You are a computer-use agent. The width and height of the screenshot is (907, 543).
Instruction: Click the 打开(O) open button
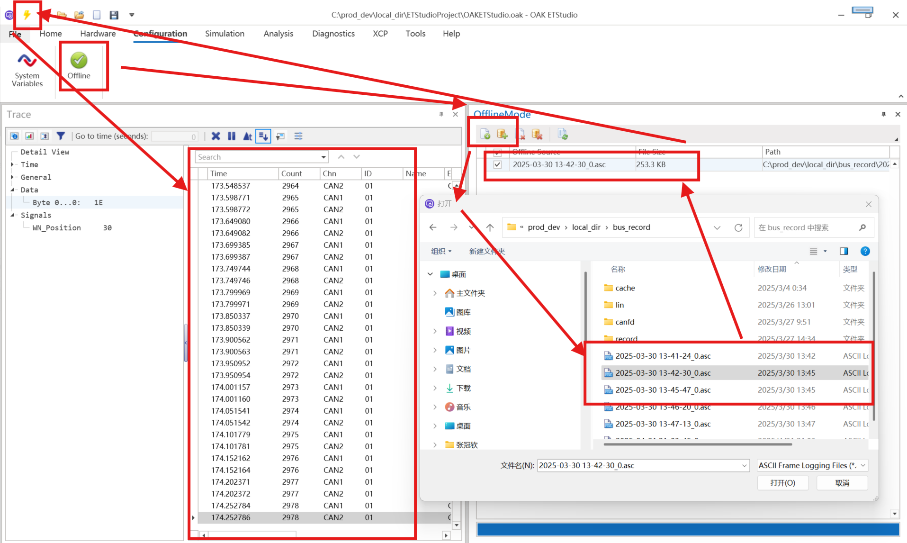pos(782,483)
